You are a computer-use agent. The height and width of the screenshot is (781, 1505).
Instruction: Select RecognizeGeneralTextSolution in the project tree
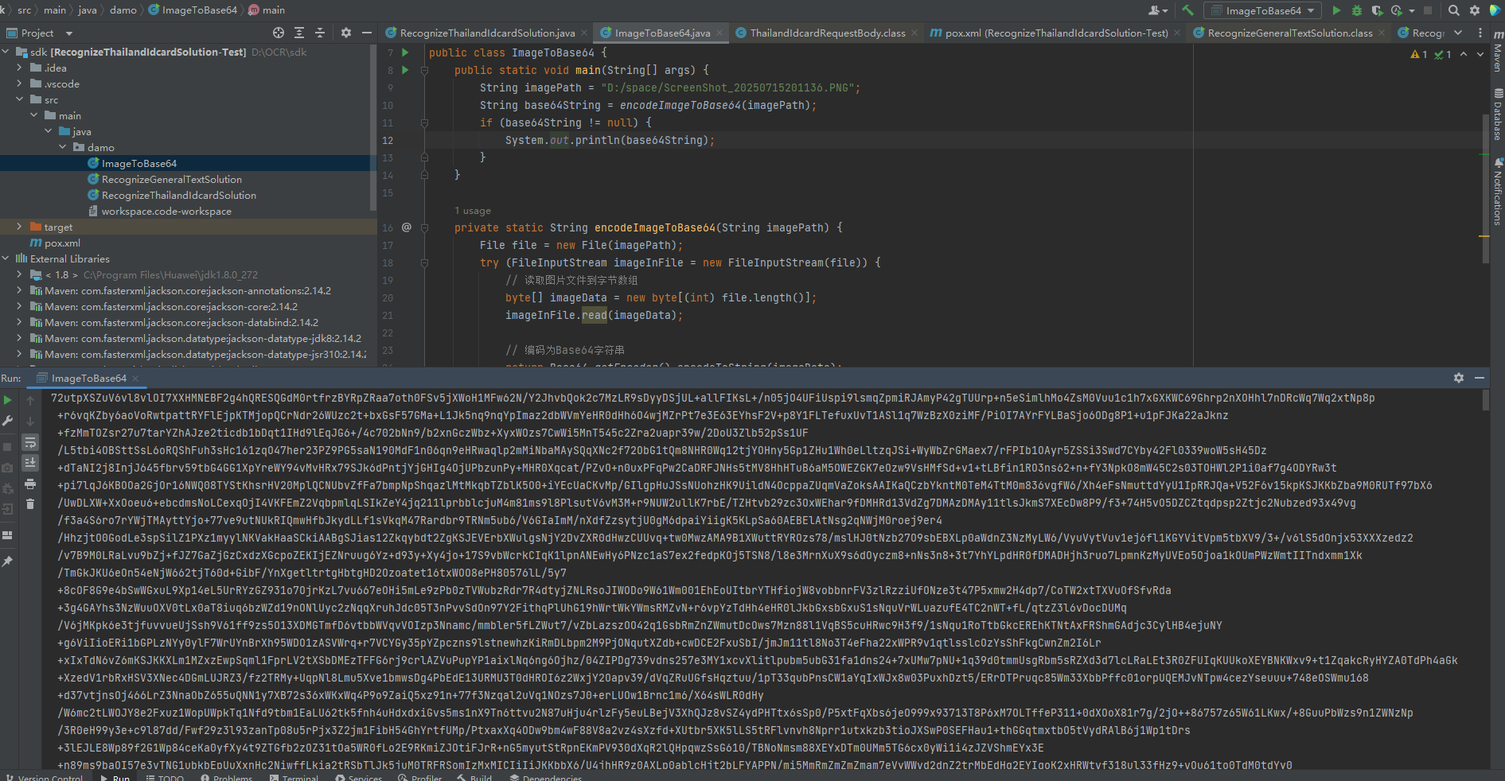click(171, 179)
